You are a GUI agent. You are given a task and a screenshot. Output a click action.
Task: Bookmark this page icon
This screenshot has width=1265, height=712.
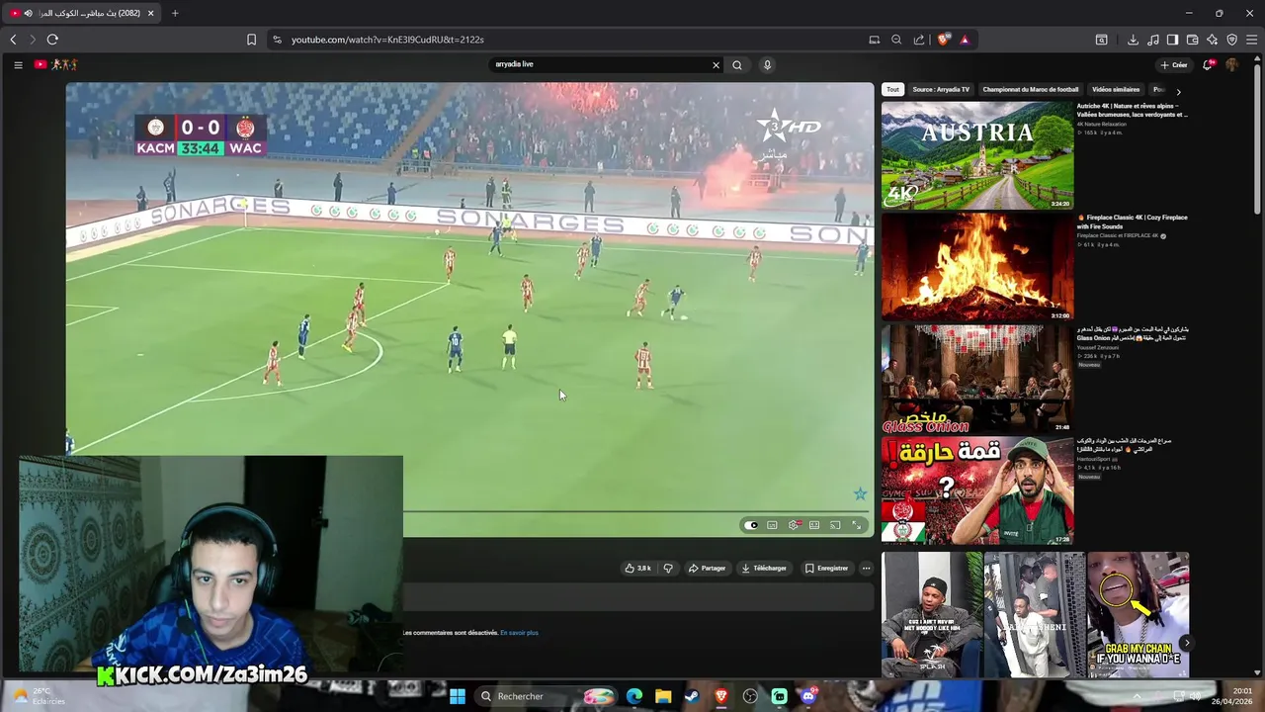click(251, 40)
